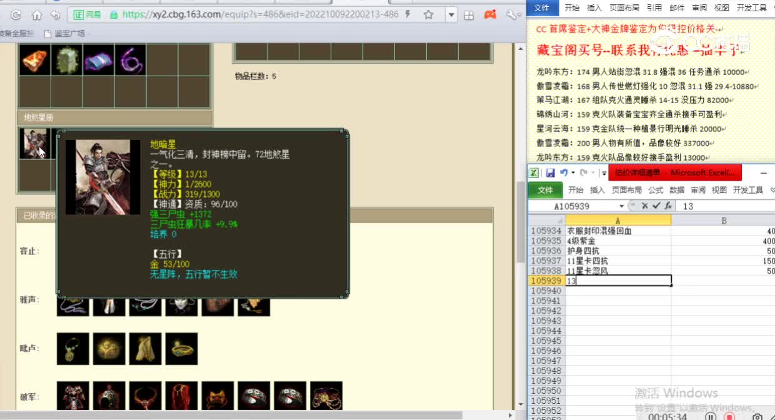Image resolution: width=775 pixels, height=420 pixels.
Task: Select Excel column A header
Action: click(618, 220)
